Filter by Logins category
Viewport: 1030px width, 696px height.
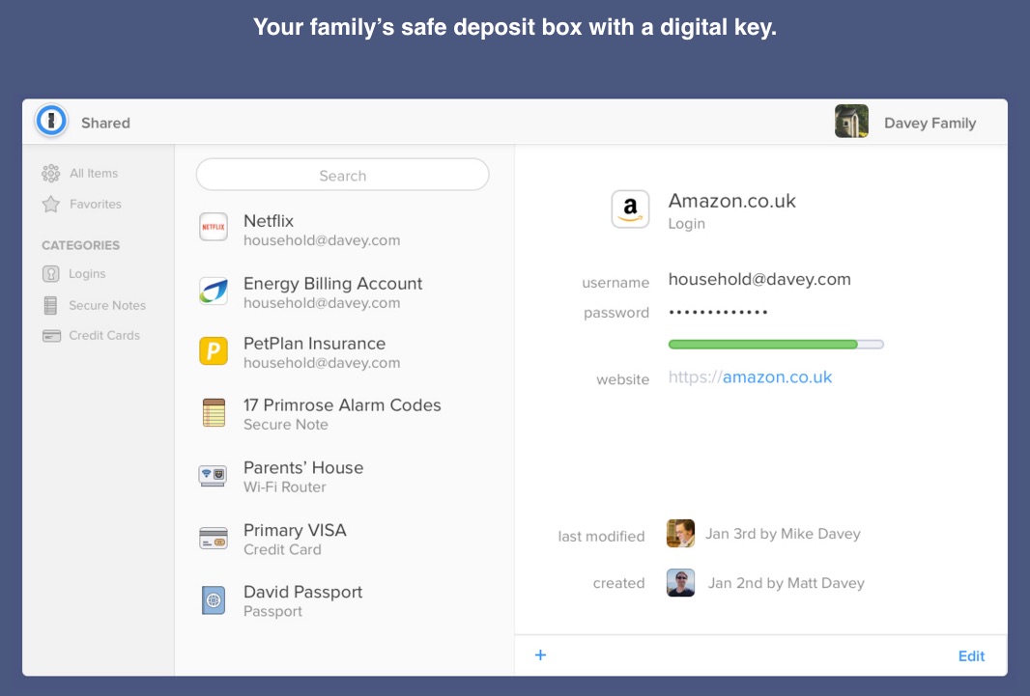(x=86, y=274)
